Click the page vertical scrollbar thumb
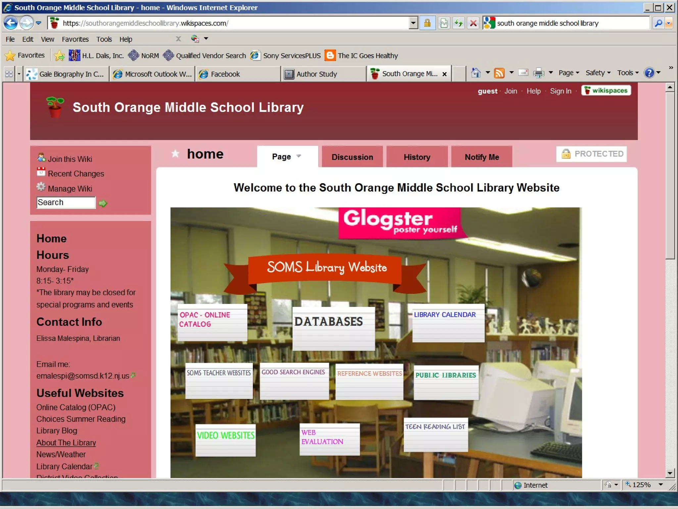The height and width of the screenshot is (509, 678). 670,176
